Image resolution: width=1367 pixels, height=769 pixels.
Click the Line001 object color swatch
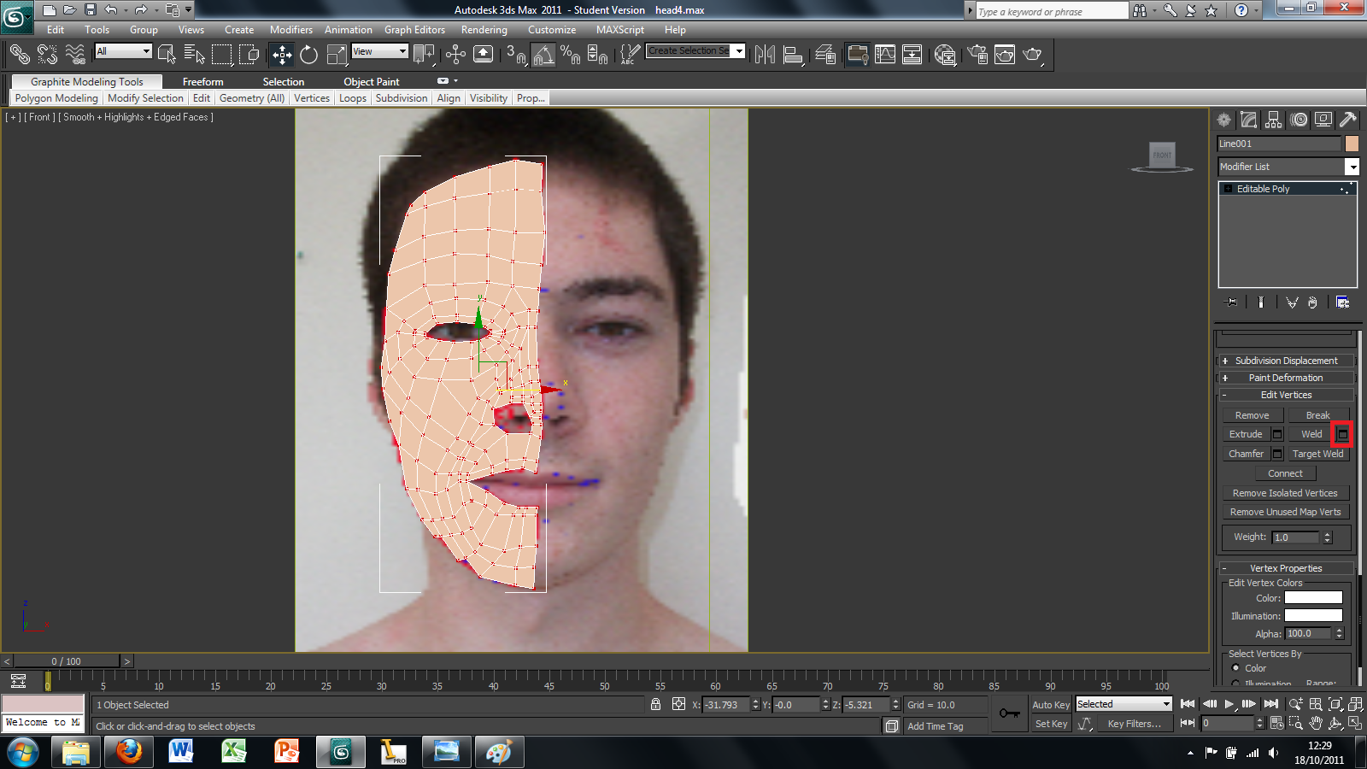[x=1352, y=144]
